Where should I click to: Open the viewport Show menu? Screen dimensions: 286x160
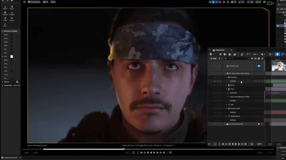click(53, 2)
